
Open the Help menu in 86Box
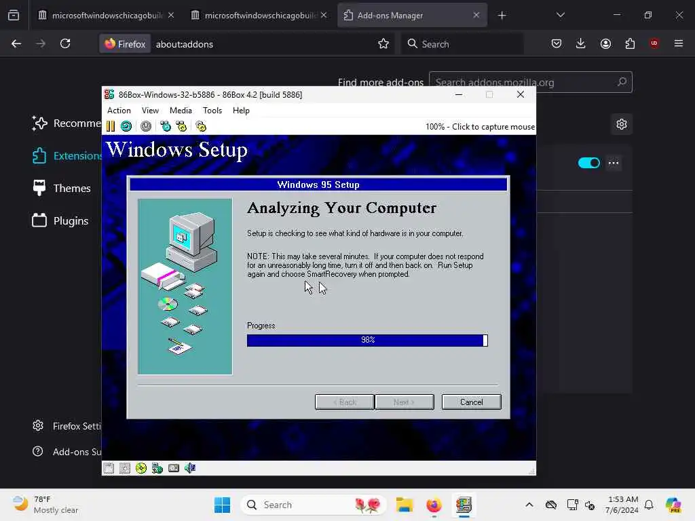[x=241, y=111]
